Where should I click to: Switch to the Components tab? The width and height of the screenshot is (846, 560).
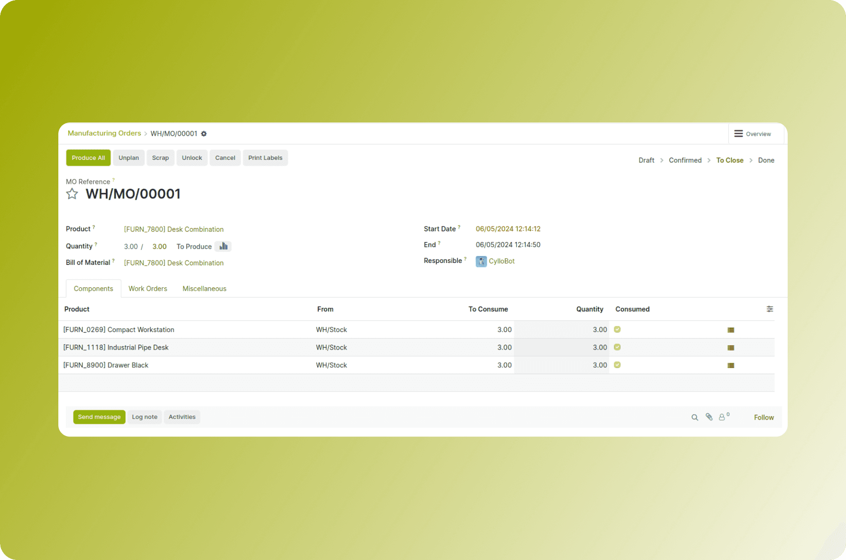(93, 289)
